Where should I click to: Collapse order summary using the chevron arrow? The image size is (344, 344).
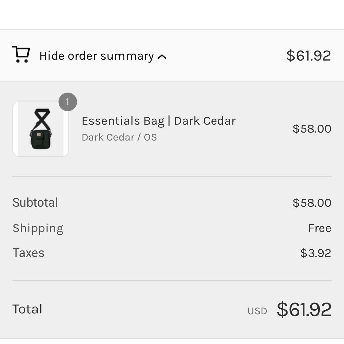tap(162, 57)
